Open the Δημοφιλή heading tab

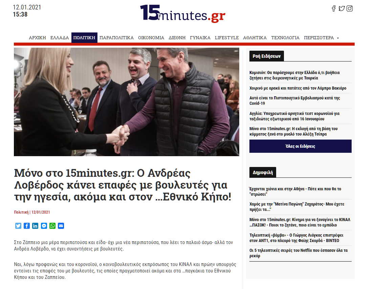(263, 172)
